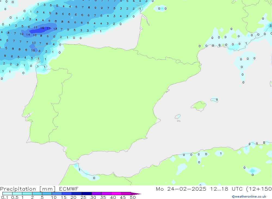Click the '0.5' legend label
Image resolution: width=272 pixels, height=199 pixels.
click(x=15, y=197)
